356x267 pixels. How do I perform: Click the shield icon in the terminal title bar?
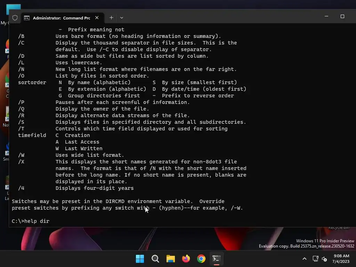[15, 18]
